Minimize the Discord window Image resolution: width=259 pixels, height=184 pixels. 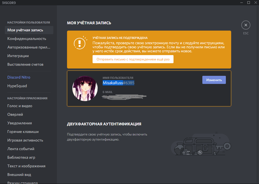point(241,3)
